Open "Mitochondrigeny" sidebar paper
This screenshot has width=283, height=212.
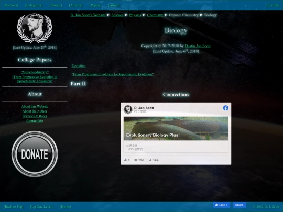coord(35,72)
